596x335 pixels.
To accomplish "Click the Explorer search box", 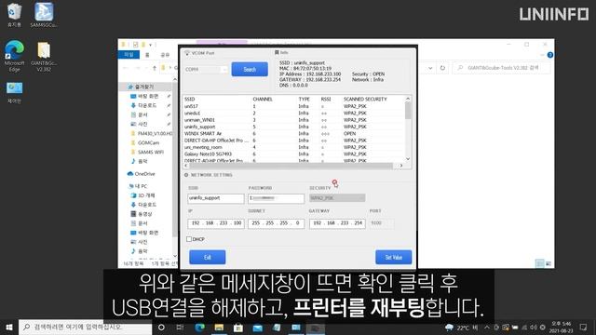I will (x=502, y=68).
